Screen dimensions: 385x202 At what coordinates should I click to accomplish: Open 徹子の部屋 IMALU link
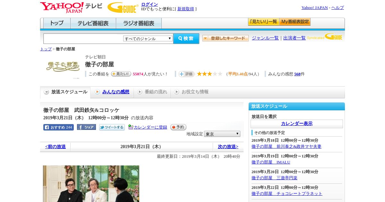pyautogui.click(x=271, y=162)
